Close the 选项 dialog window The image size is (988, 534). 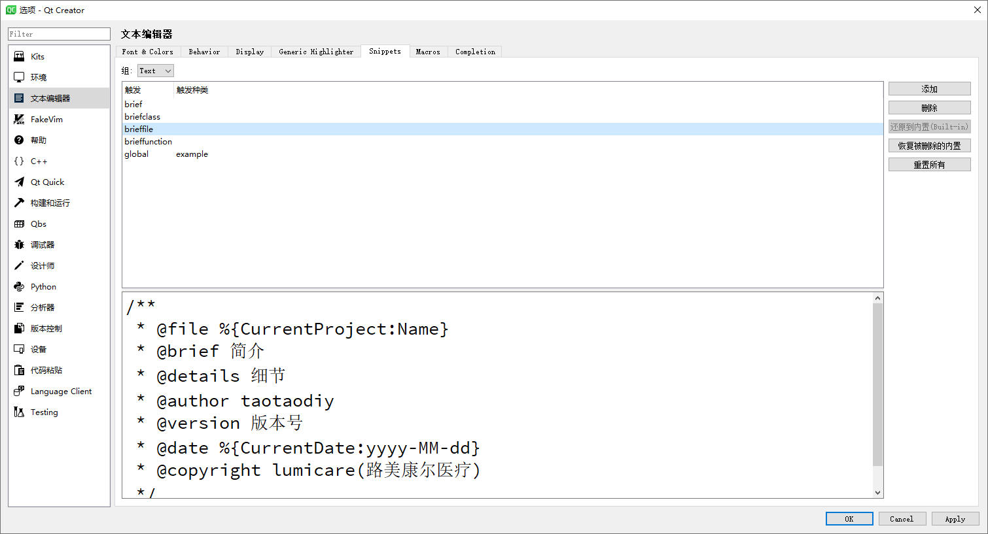tap(977, 10)
